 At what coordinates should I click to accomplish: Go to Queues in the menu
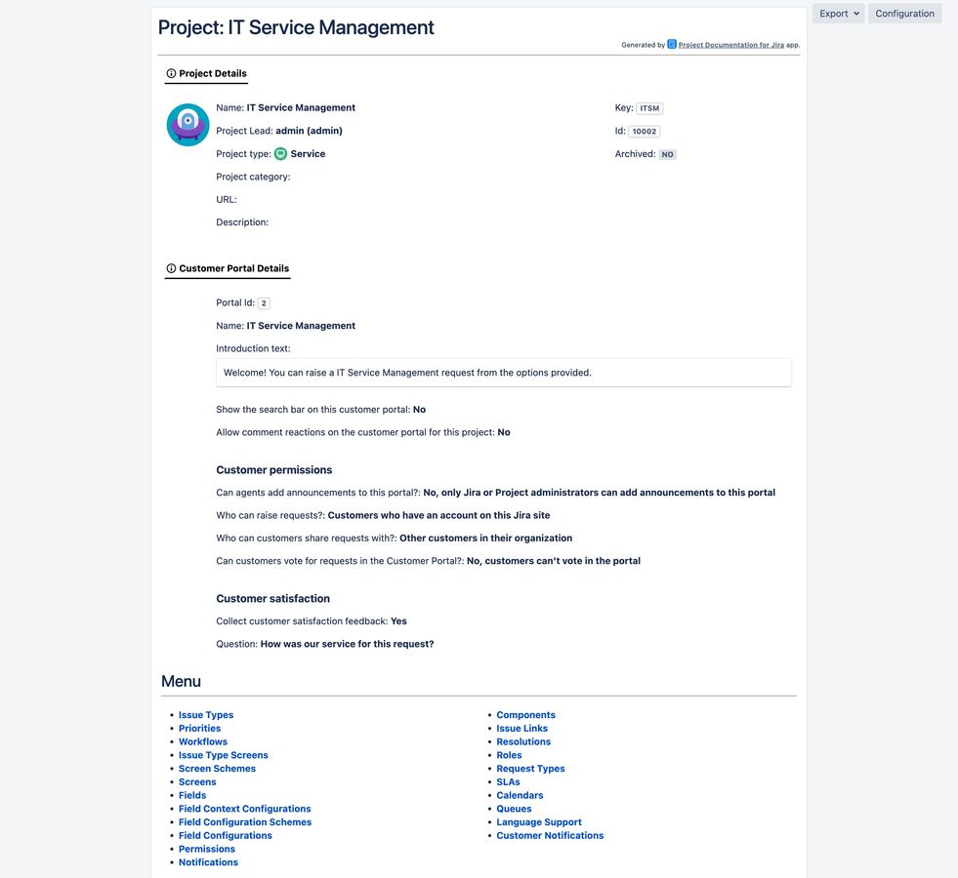pos(514,809)
